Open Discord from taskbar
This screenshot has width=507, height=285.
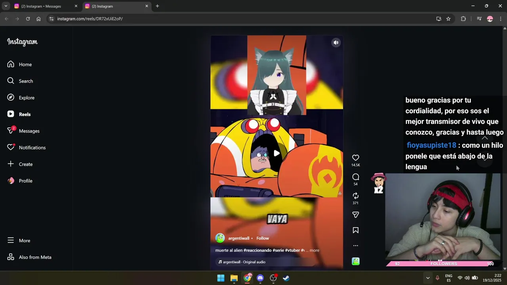click(x=260, y=278)
